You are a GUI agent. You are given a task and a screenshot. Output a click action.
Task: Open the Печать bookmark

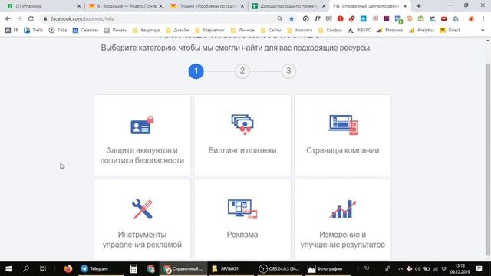pyautogui.click(x=115, y=31)
